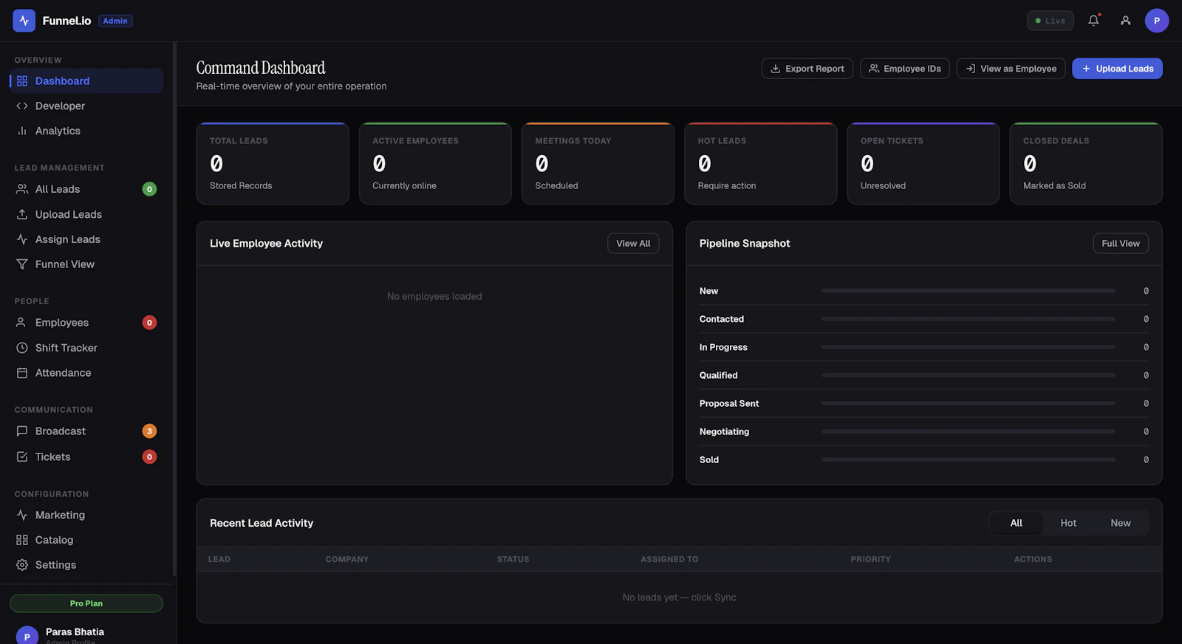1182x644 pixels.
Task: Click the In Progress pipeline label
Action: pyautogui.click(x=723, y=348)
